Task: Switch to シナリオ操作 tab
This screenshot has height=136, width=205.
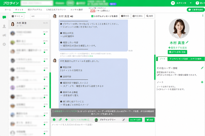Action: pos(196,59)
